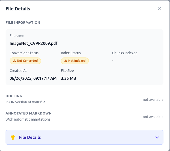Click the warning triangle in Not Converted badge

tap(14, 61)
